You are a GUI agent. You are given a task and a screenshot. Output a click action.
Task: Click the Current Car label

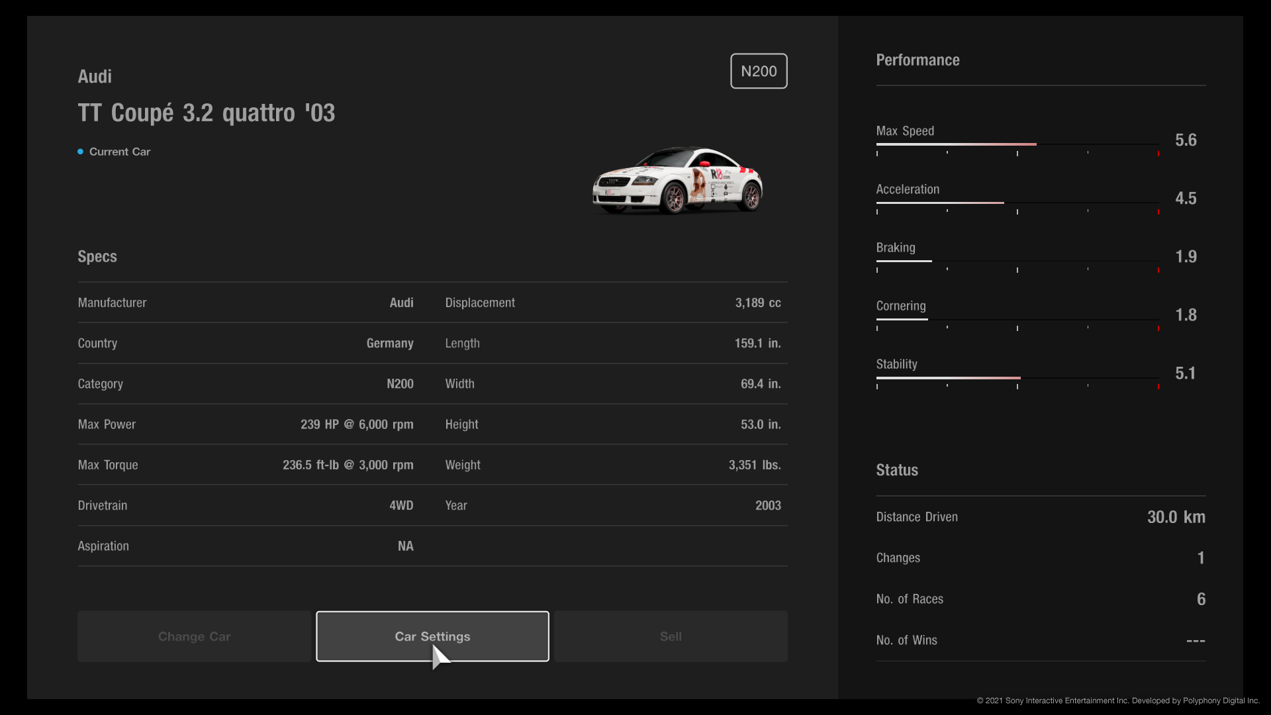[x=120, y=152]
